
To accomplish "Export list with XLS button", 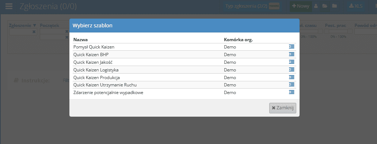I will (x=356, y=6).
